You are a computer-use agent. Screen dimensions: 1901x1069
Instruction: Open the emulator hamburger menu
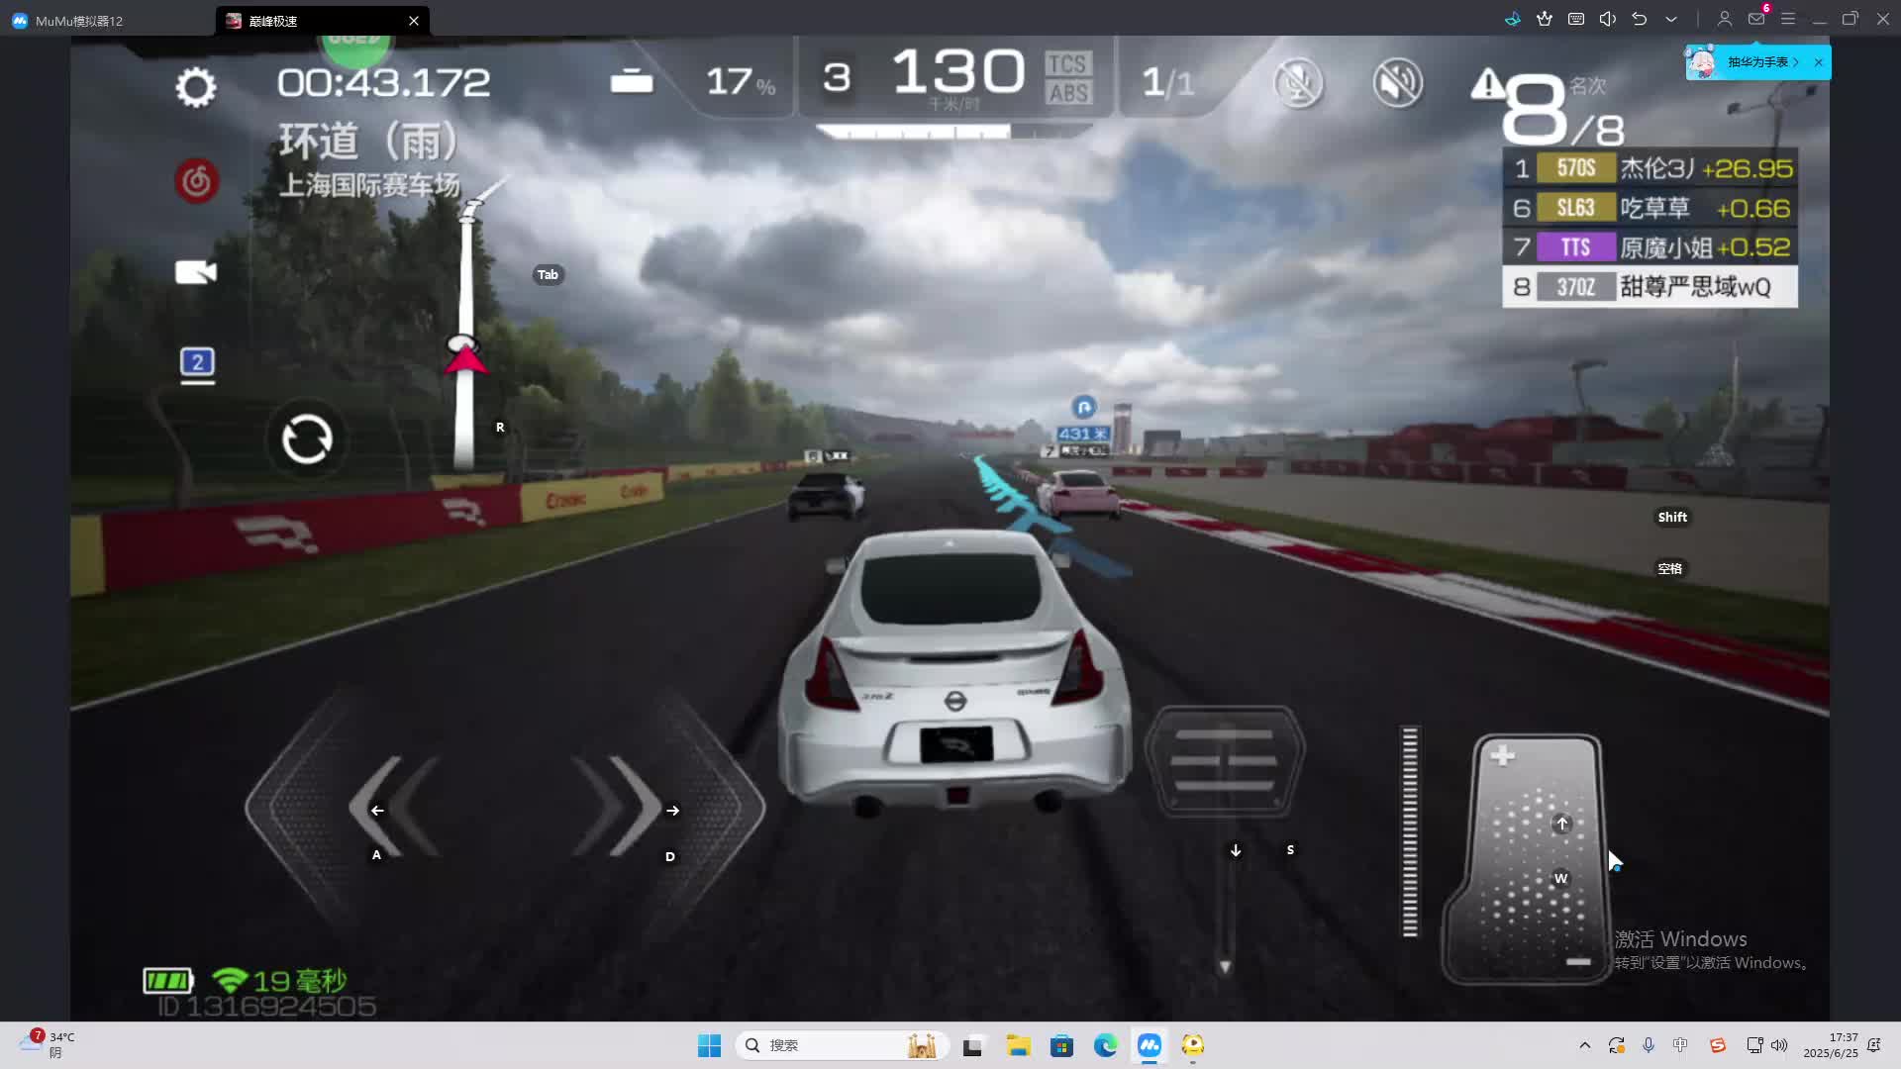coord(1787,20)
